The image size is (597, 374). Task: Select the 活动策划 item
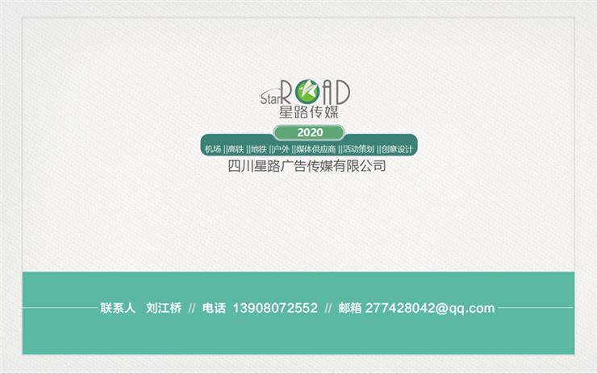pyautogui.click(x=358, y=149)
